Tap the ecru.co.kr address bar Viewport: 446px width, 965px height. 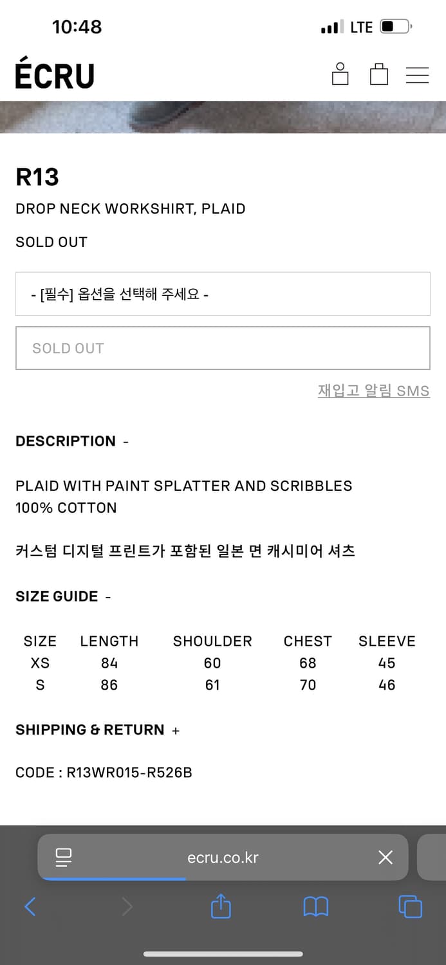tap(223, 858)
